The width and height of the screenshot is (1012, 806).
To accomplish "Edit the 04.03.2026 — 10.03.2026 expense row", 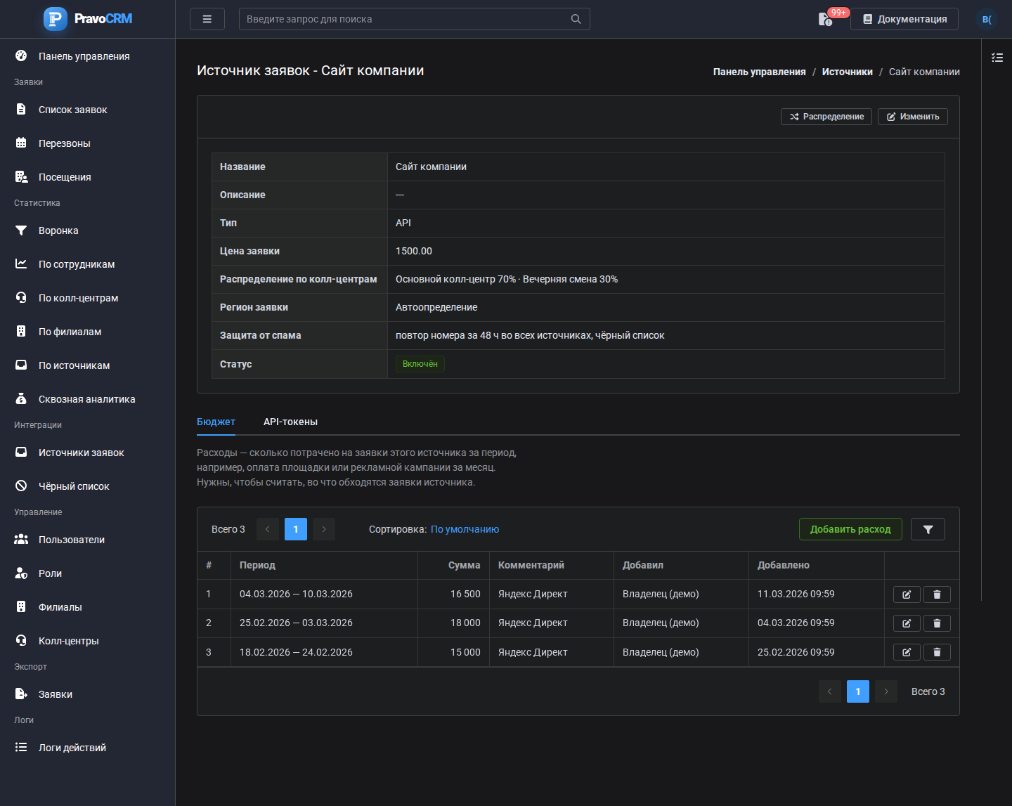I will click(x=907, y=594).
